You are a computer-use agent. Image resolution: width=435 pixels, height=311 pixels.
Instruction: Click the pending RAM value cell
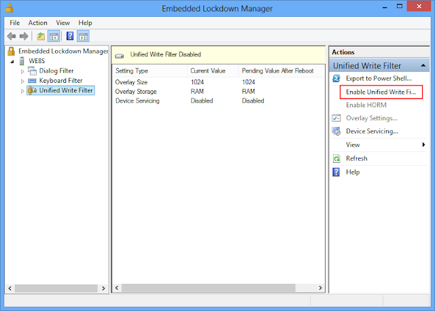pos(248,92)
